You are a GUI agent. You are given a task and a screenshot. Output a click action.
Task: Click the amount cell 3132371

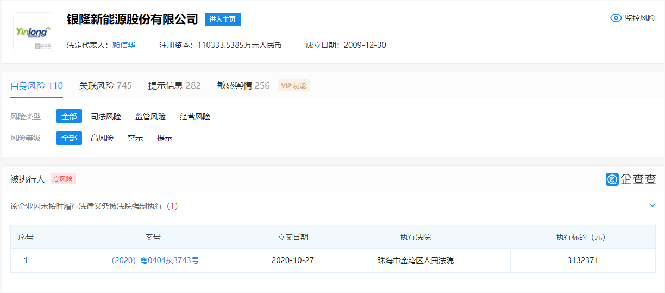pyautogui.click(x=583, y=260)
